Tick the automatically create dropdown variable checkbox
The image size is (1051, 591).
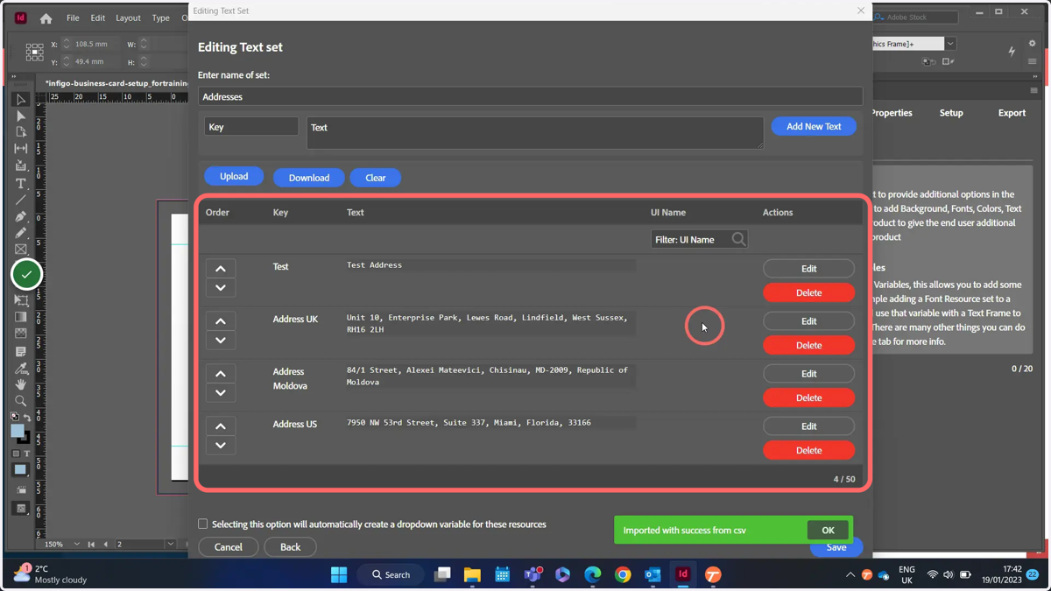[x=203, y=524]
